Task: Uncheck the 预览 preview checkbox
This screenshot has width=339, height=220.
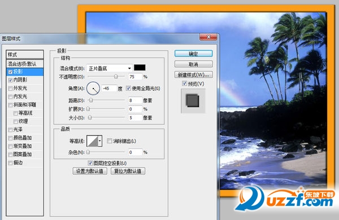Action: [184, 83]
